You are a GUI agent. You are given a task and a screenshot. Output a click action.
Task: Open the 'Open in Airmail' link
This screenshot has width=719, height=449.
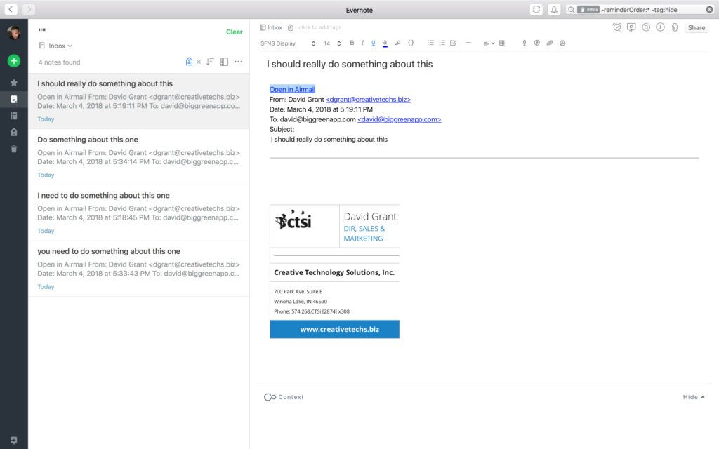(x=292, y=89)
